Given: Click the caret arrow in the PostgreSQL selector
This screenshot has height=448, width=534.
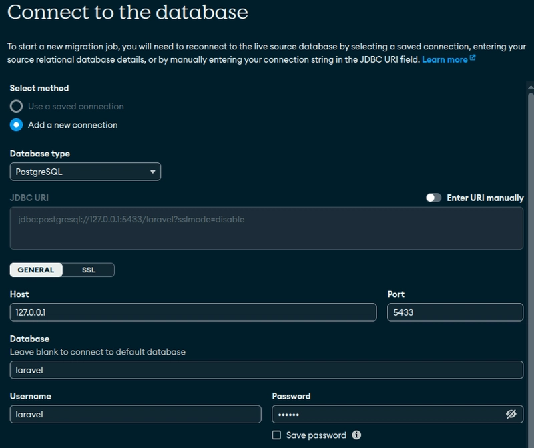Looking at the screenshot, I should pos(153,172).
